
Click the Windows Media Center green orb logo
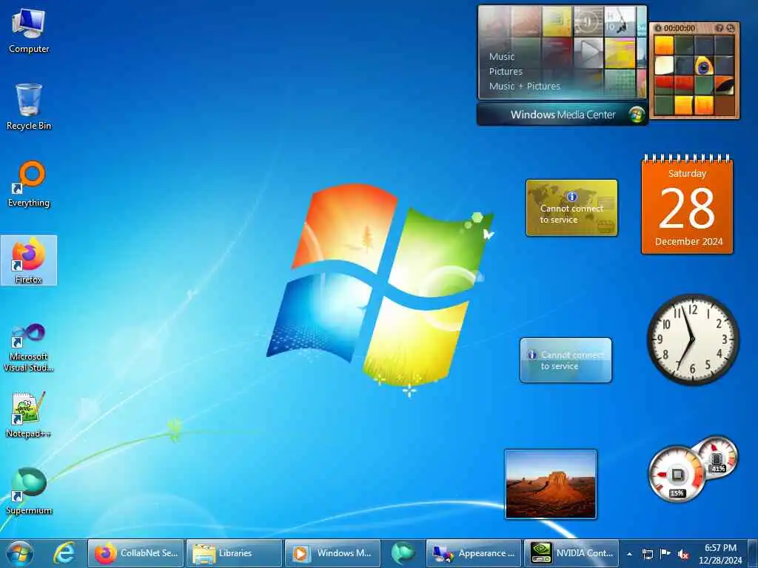pyautogui.click(x=637, y=115)
